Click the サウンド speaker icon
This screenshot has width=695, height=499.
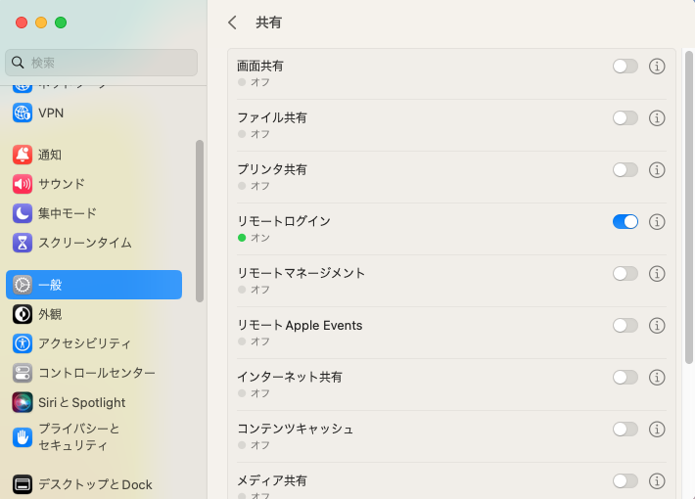(23, 184)
